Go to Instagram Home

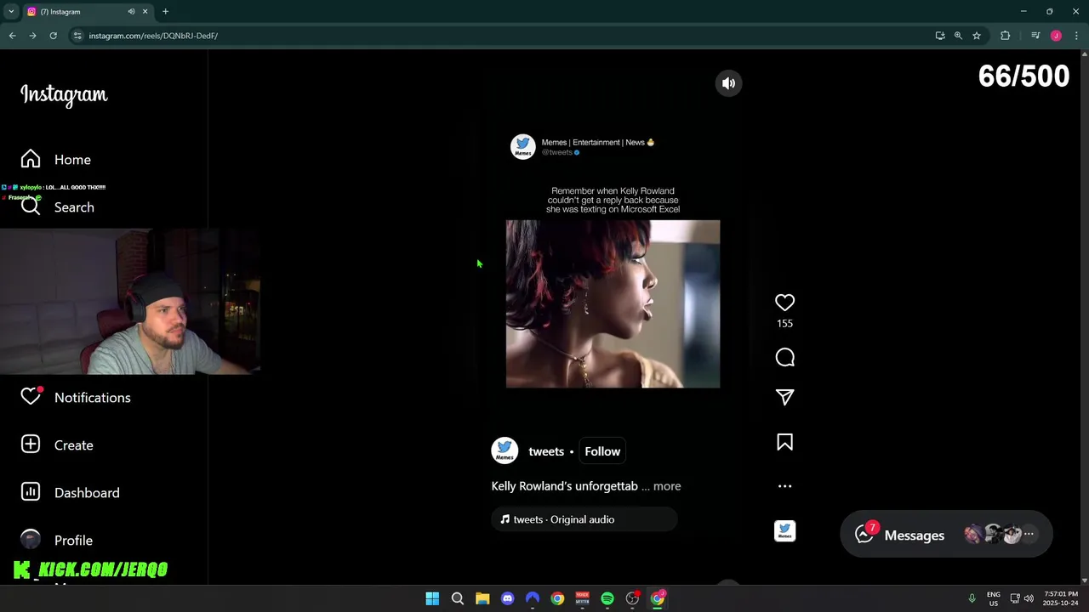click(x=56, y=160)
